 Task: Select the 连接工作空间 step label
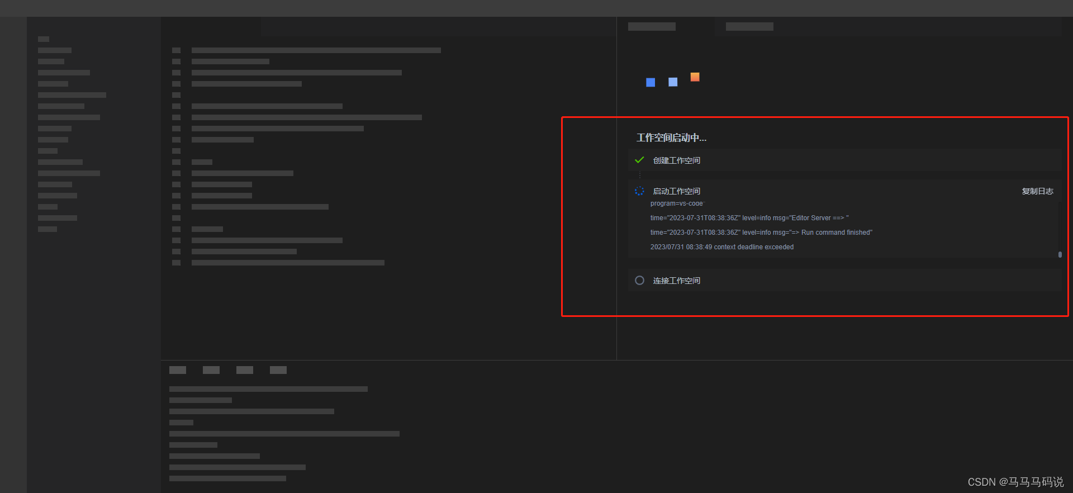coord(676,281)
